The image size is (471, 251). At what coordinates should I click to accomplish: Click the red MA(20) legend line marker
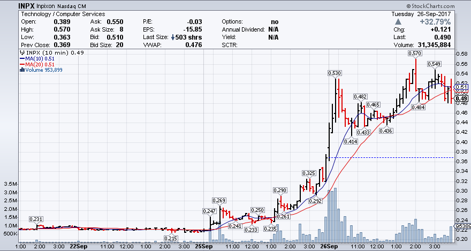[x=21, y=64]
